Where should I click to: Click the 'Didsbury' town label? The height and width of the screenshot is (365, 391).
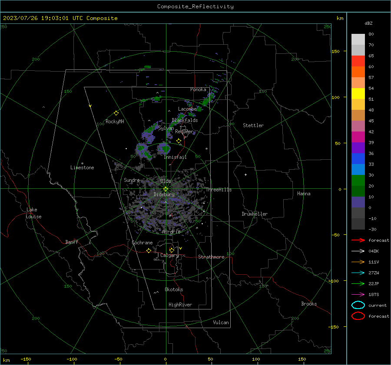point(164,194)
